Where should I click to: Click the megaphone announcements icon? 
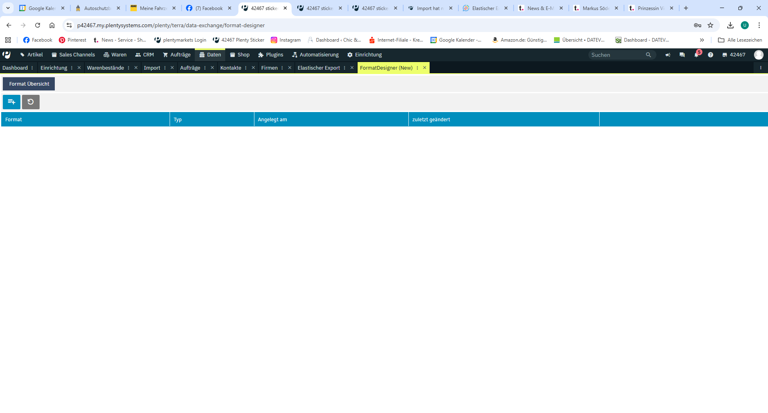[668, 55]
